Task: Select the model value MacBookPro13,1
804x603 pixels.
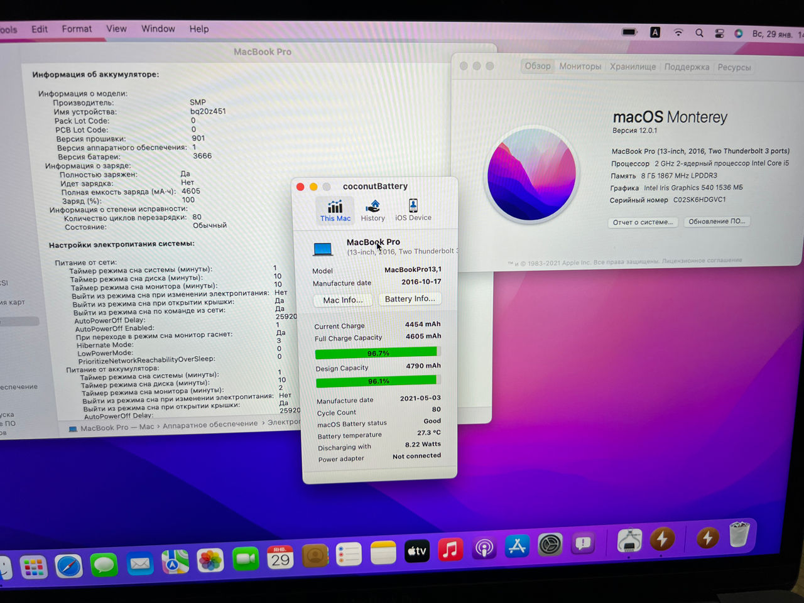Action: tap(413, 269)
